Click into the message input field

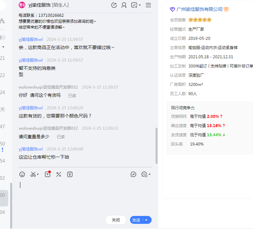point(85,197)
